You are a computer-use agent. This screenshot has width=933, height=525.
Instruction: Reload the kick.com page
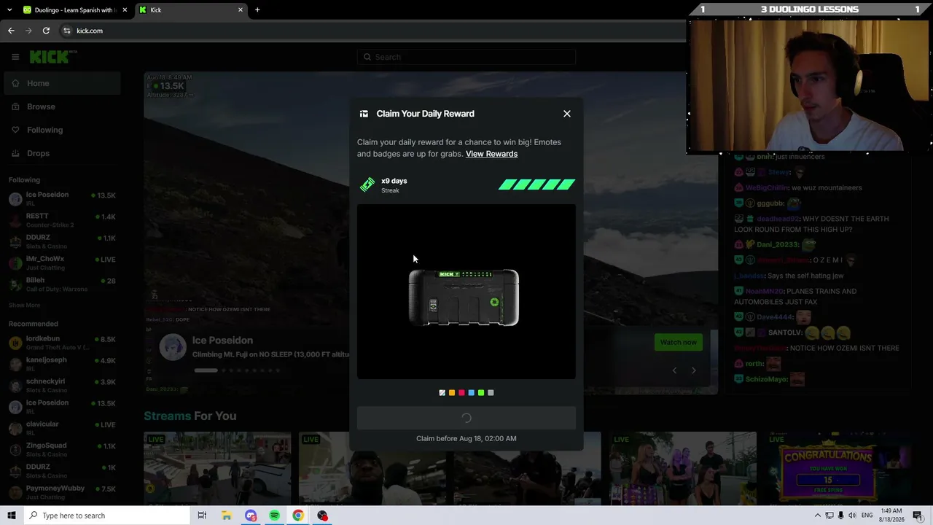pyautogui.click(x=46, y=31)
